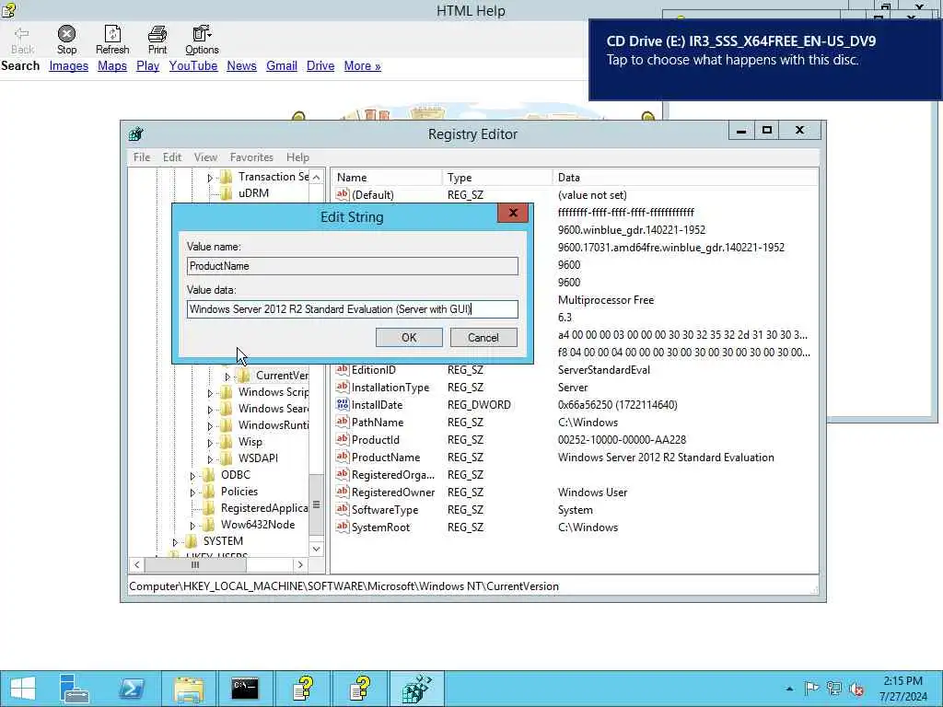Launch PowerShell from taskbar
Image resolution: width=943 pixels, height=707 pixels.
131,689
